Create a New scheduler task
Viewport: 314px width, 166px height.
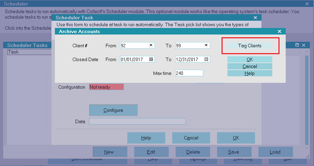click(x=110, y=152)
